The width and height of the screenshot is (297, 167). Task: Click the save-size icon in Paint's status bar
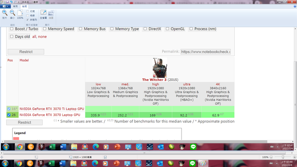coord(105,157)
